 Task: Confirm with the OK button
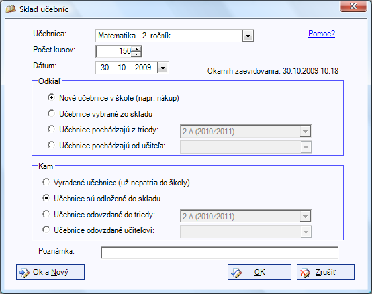(259, 272)
